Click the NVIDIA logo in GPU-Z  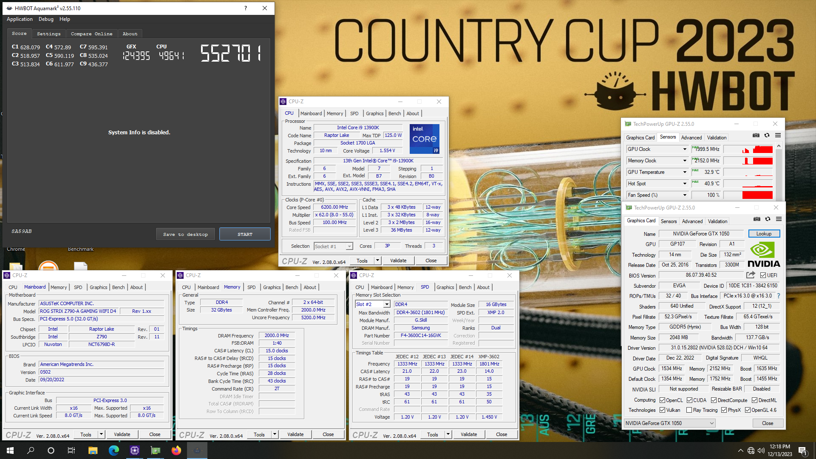click(x=764, y=255)
